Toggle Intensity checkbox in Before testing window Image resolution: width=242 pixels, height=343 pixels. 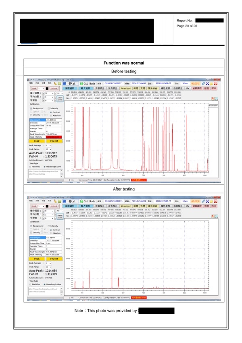tap(49, 108)
